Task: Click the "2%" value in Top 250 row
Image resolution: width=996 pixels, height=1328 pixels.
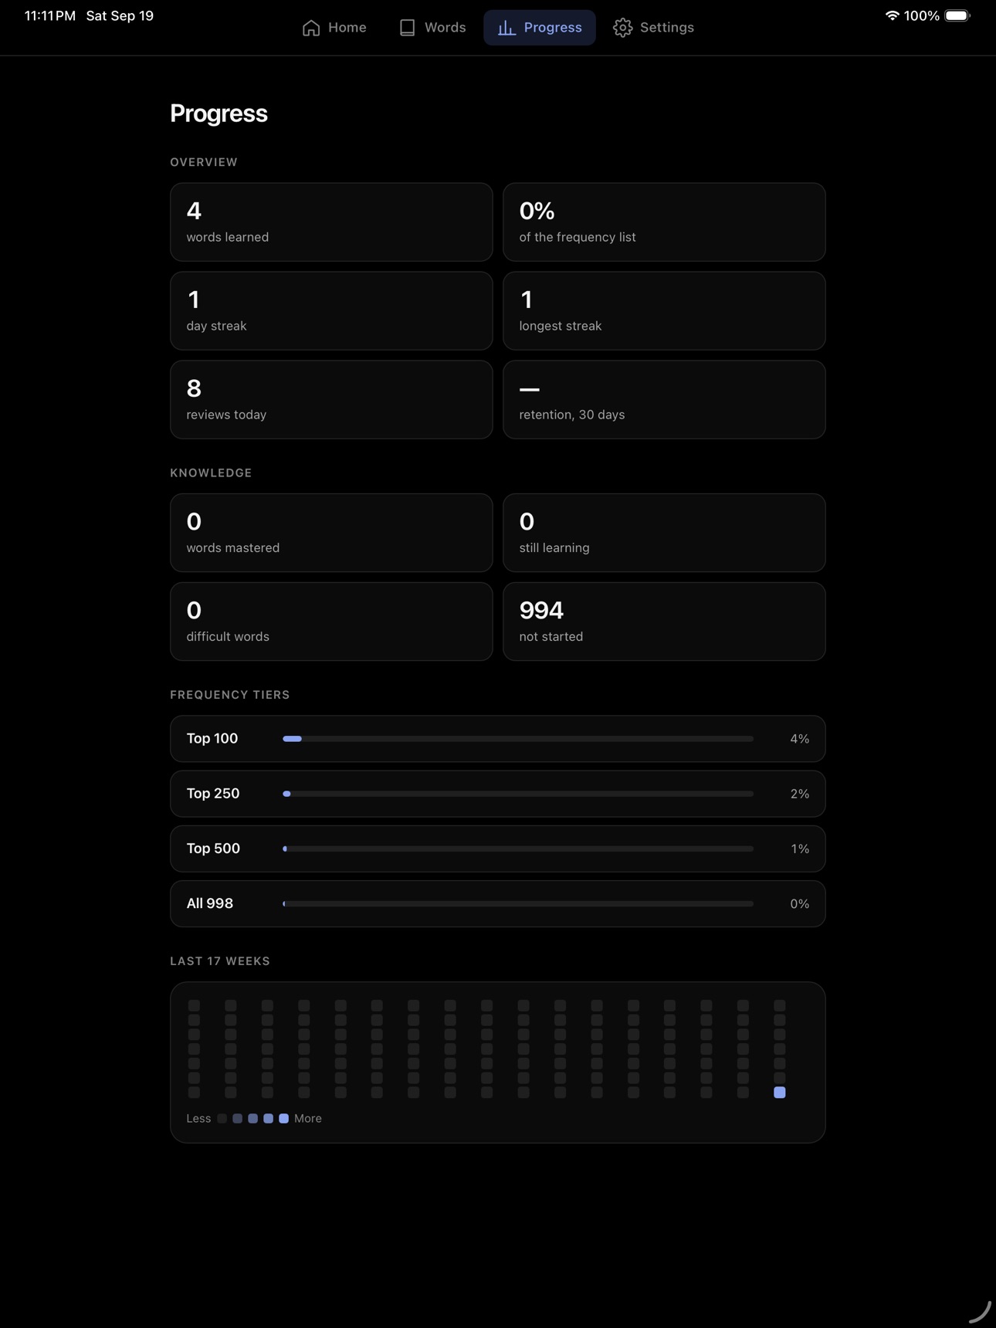Action: click(x=800, y=794)
